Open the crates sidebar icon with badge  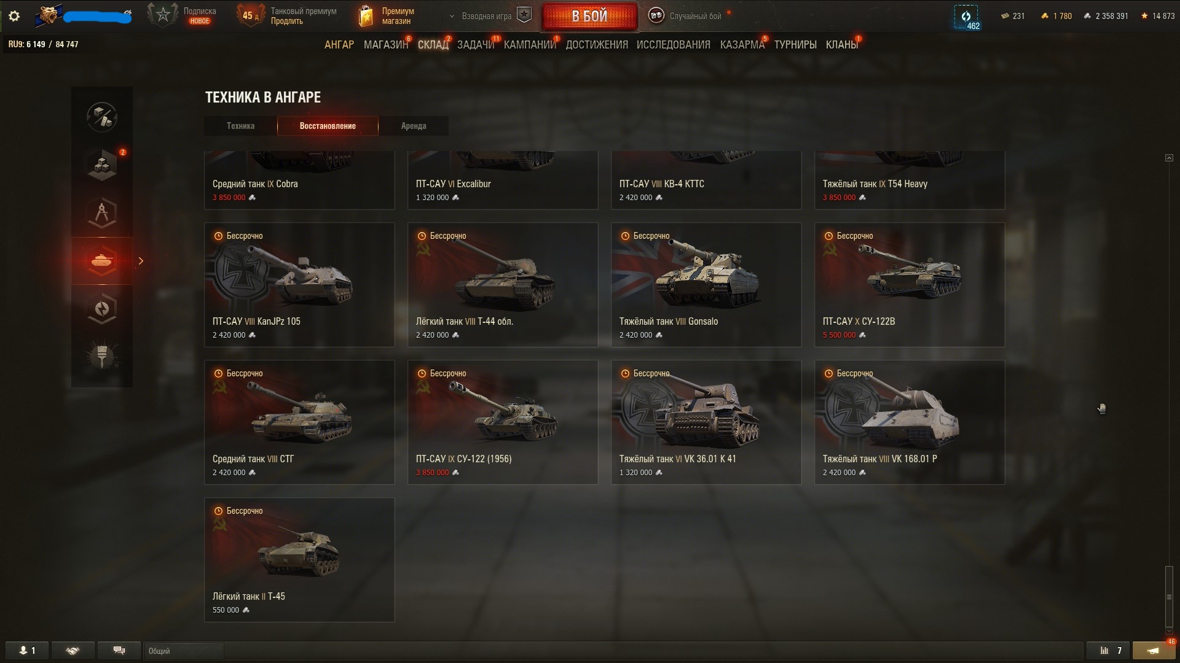102,165
